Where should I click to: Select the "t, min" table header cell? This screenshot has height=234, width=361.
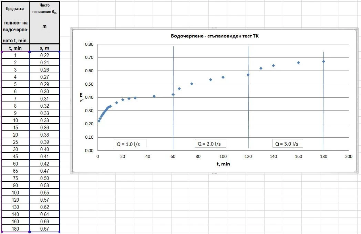[x=16, y=48]
